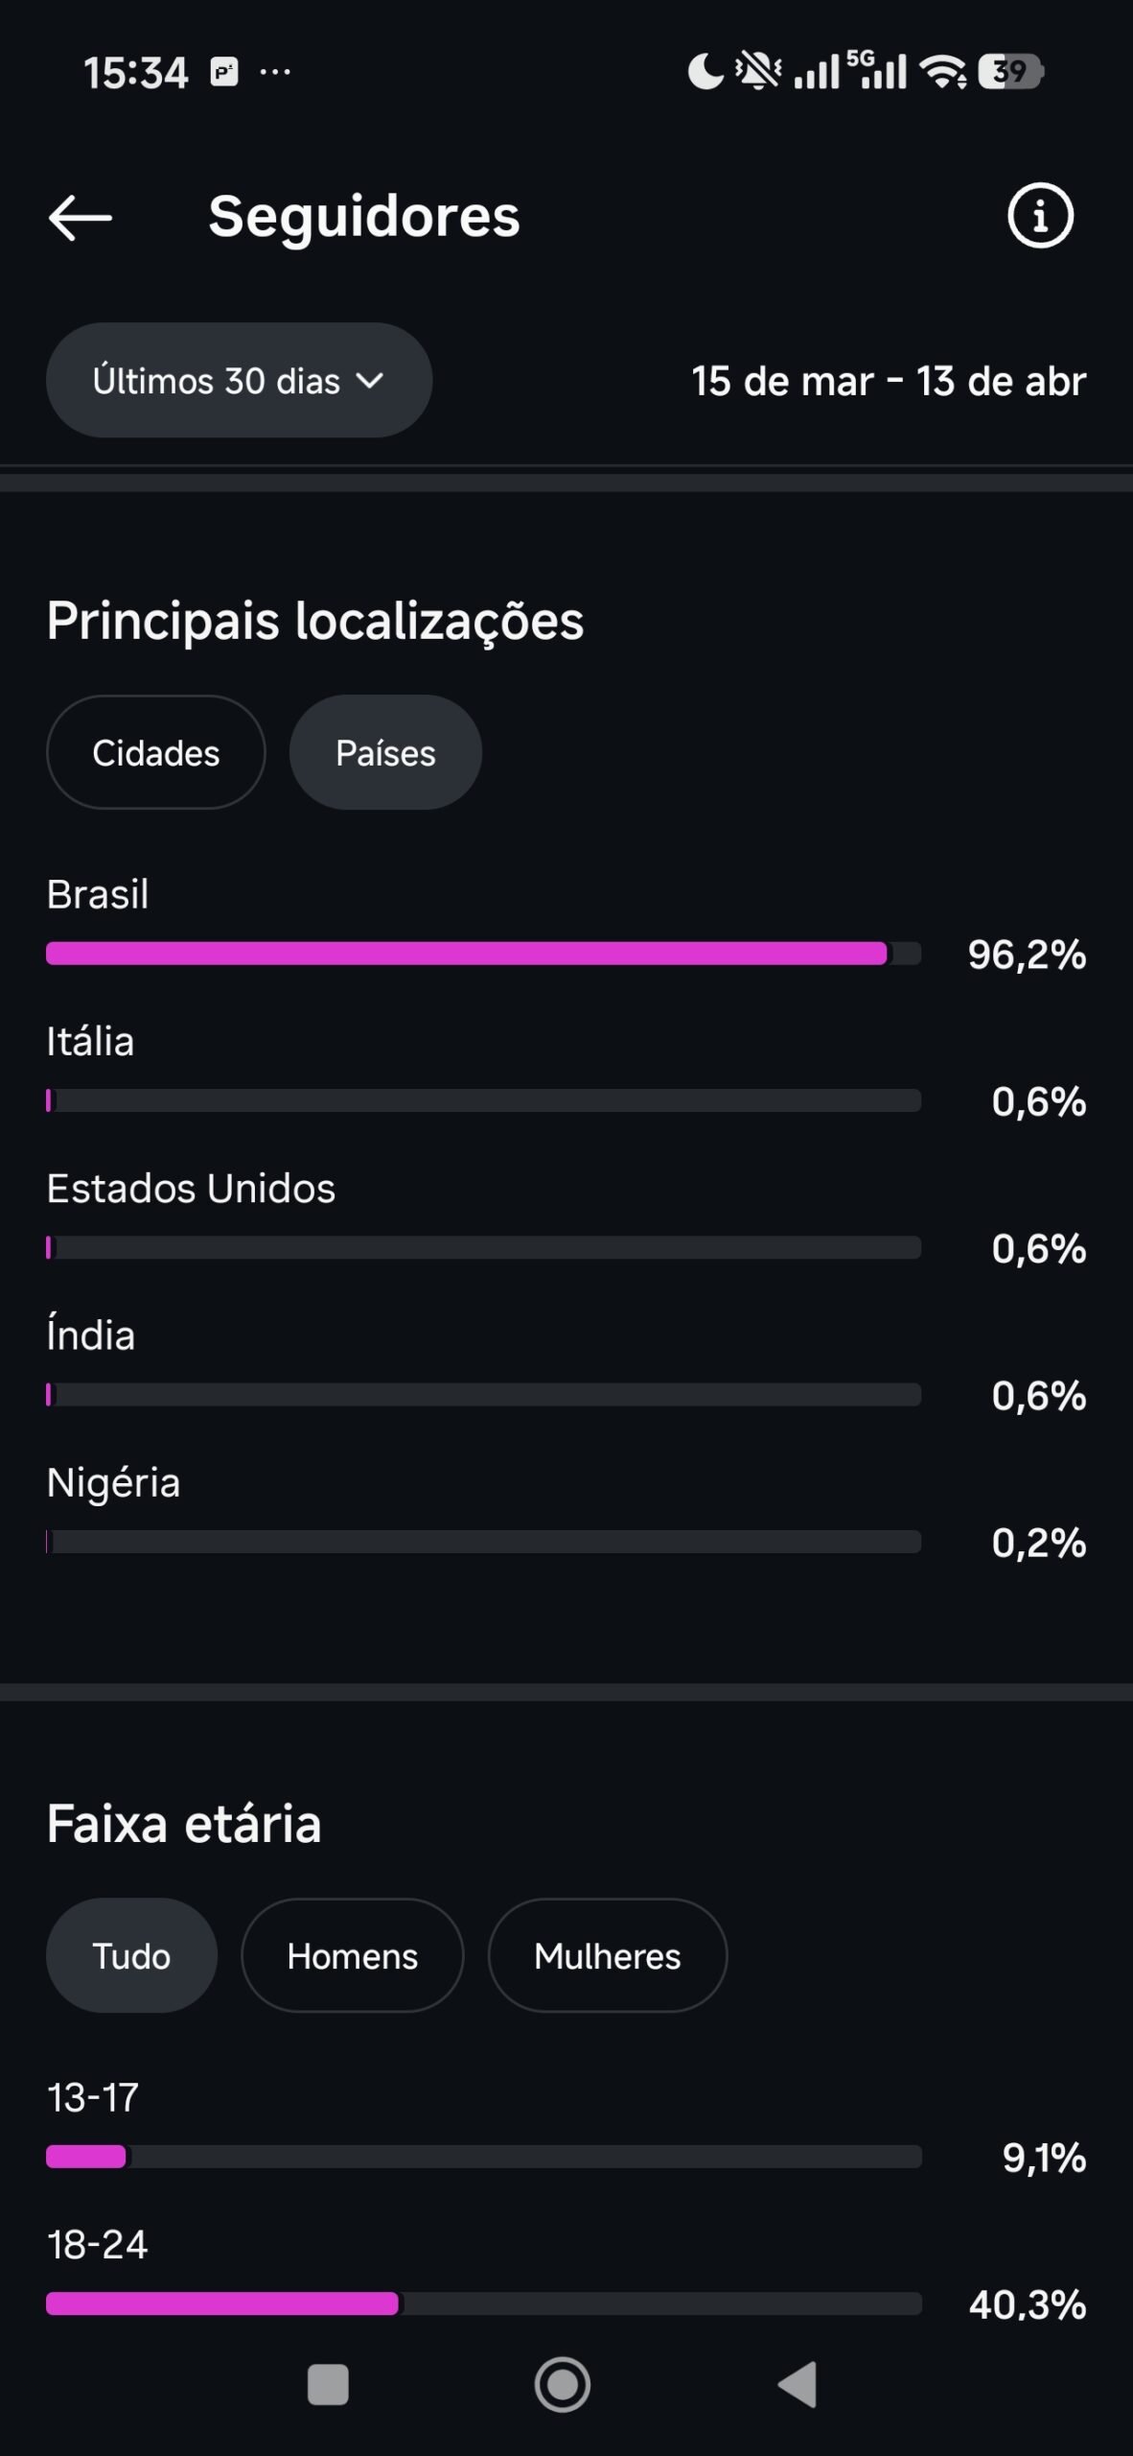The height and width of the screenshot is (2456, 1133).
Task: Select the Cidades location filter
Action: (x=155, y=753)
